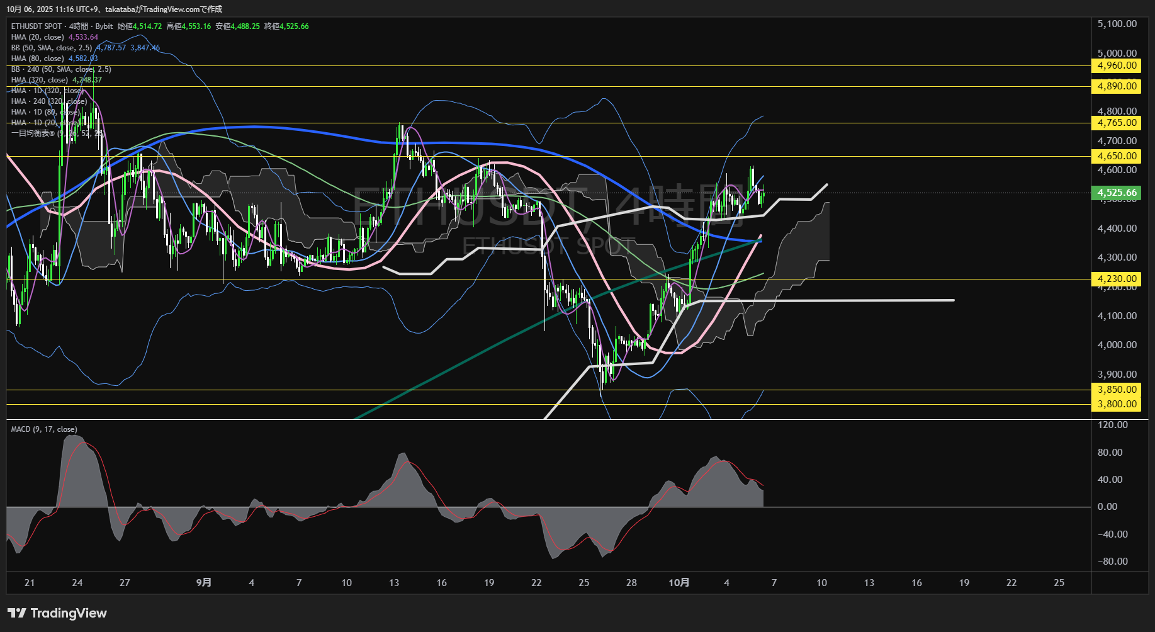Click the 9月 month marker on time axis
The image size is (1155, 632).
[203, 582]
